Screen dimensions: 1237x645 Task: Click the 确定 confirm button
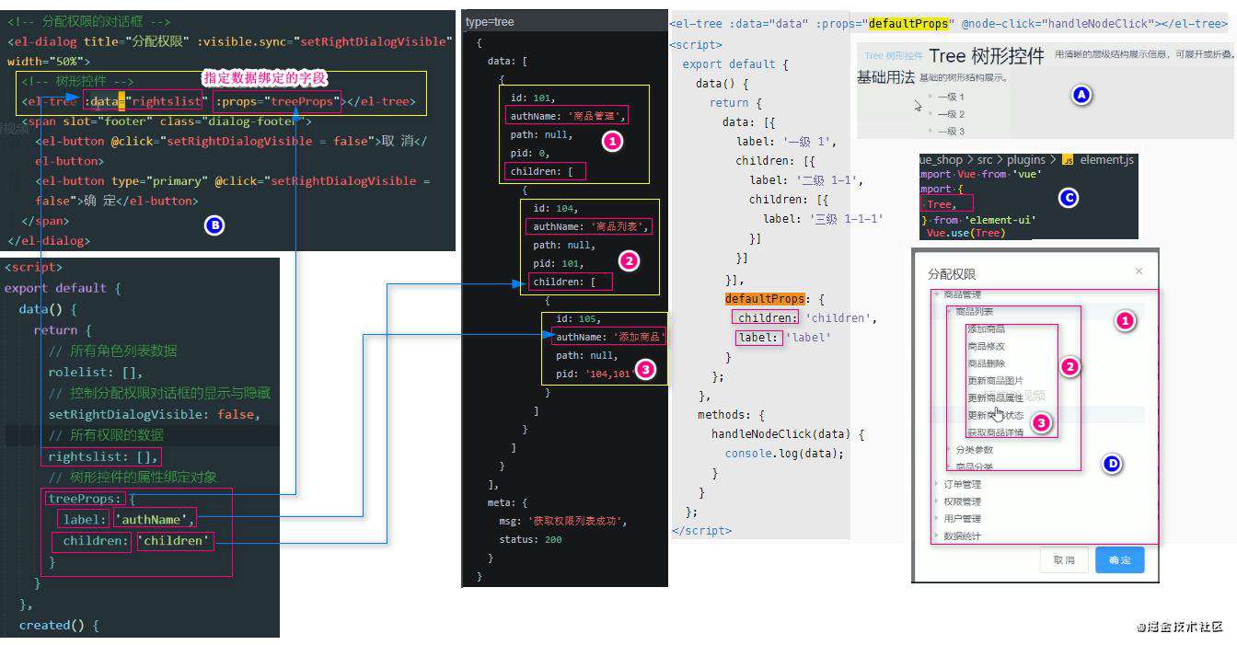pyautogui.click(x=1119, y=559)
